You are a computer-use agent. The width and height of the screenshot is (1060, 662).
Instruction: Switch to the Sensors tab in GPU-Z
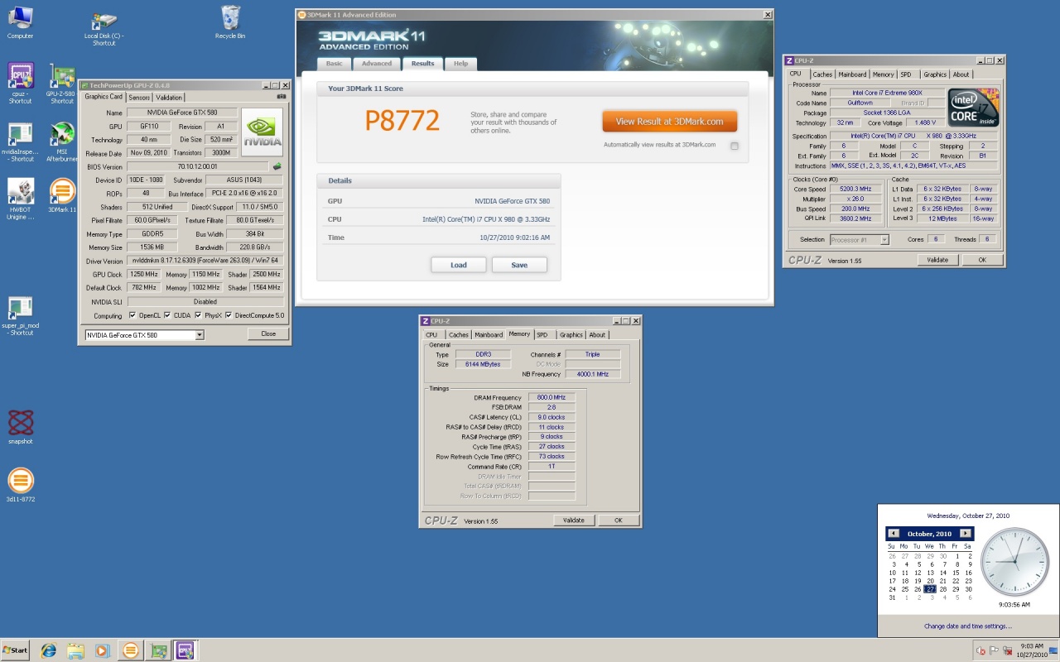pos(139,98)
